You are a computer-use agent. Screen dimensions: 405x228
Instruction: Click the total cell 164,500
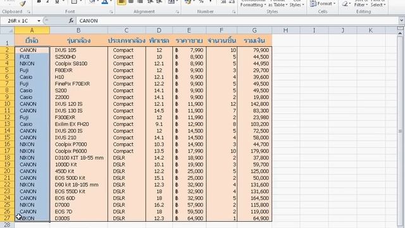pyautogui.click(x=254, y=198)
